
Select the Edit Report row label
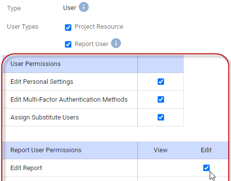pyautogui.click(x=26, y=168)
